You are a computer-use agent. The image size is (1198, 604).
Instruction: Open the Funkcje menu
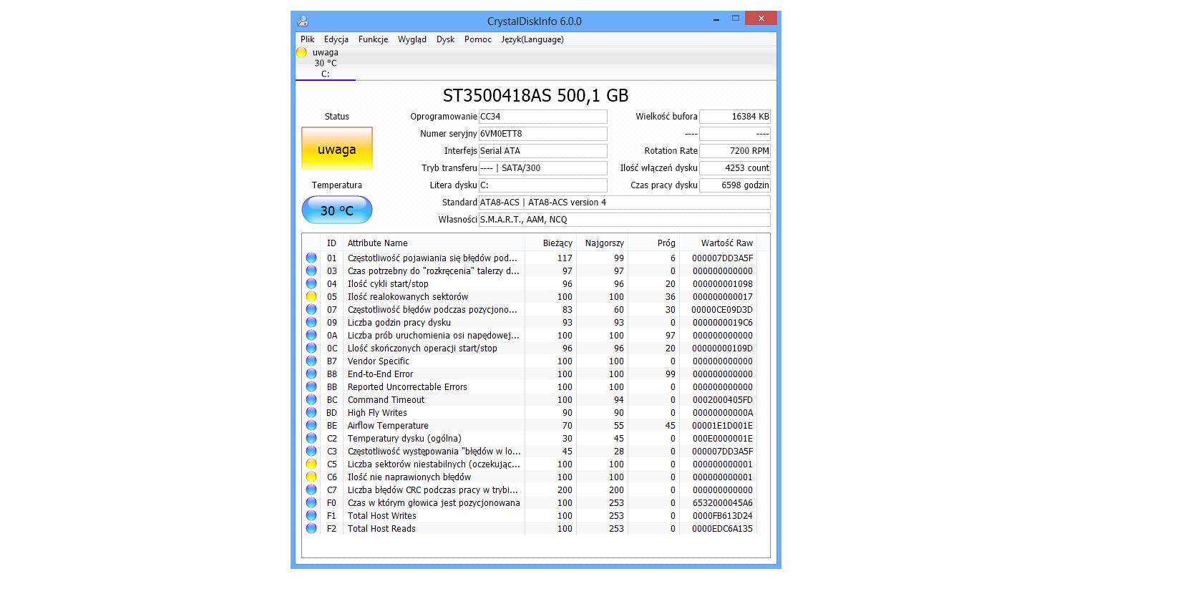pos(374,39)
